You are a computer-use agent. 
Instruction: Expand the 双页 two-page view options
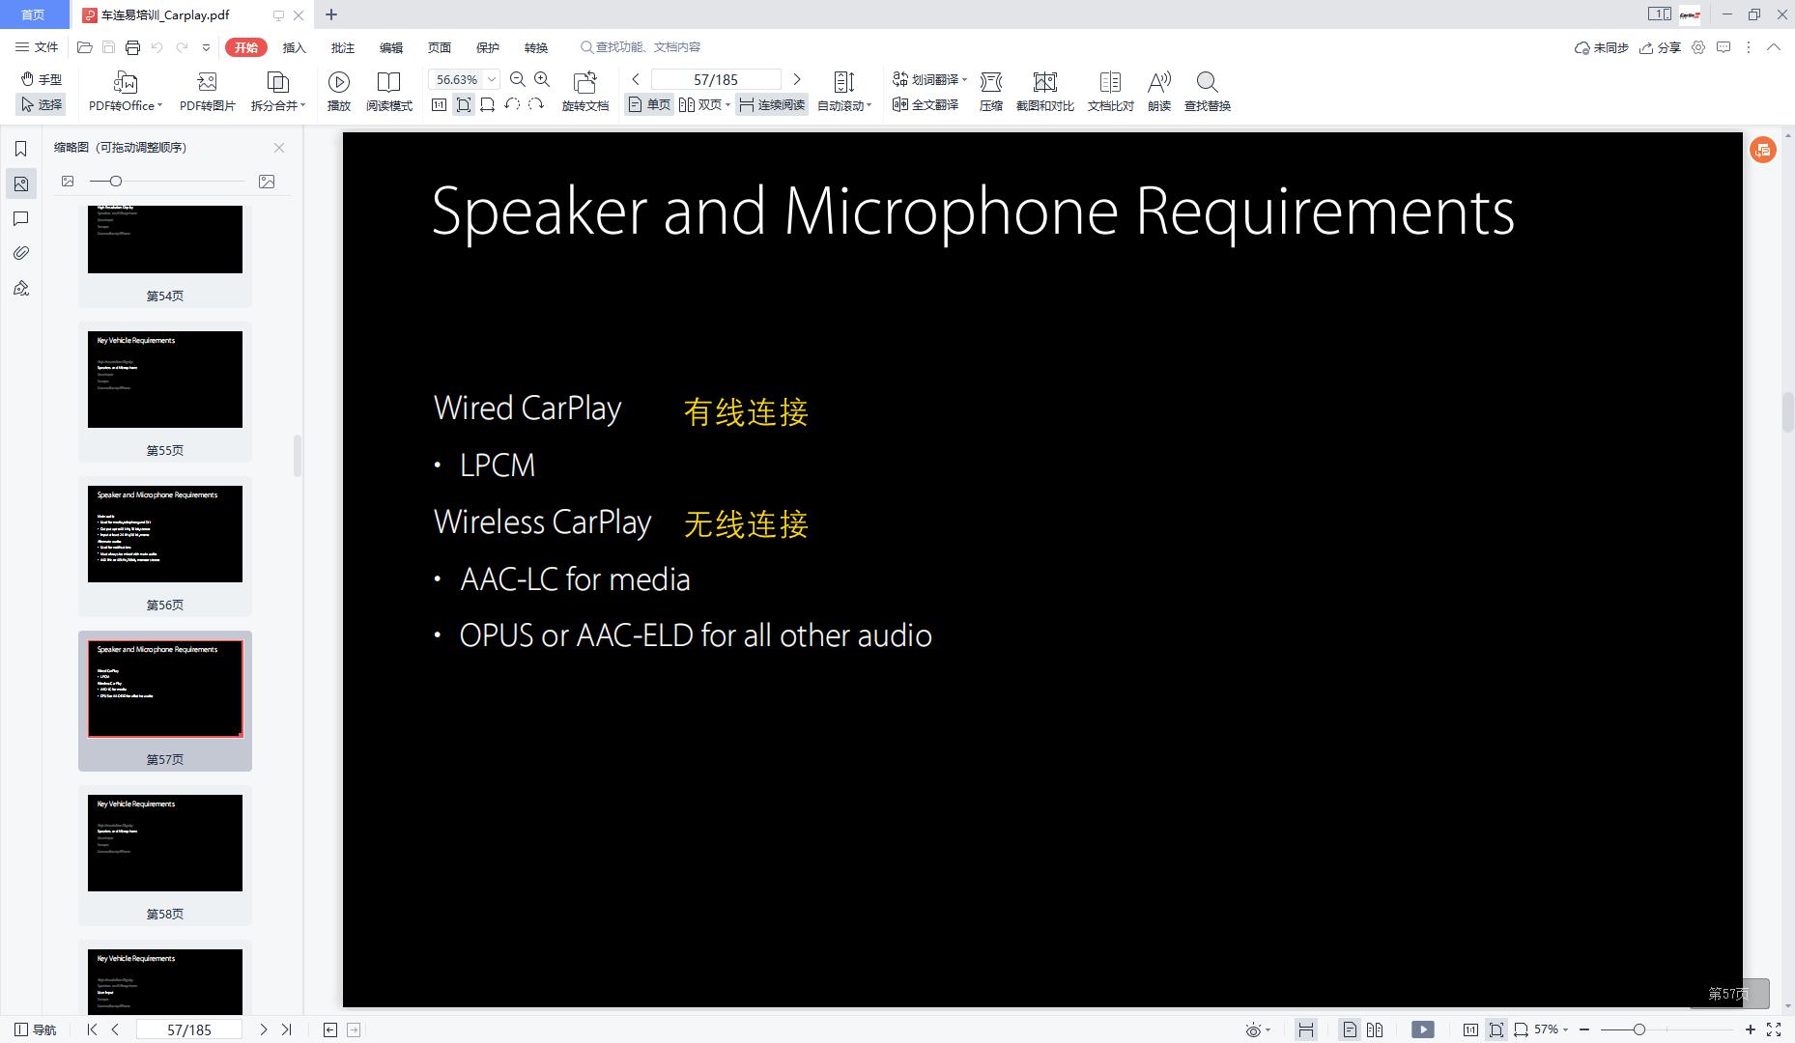[x=727, y=104]
